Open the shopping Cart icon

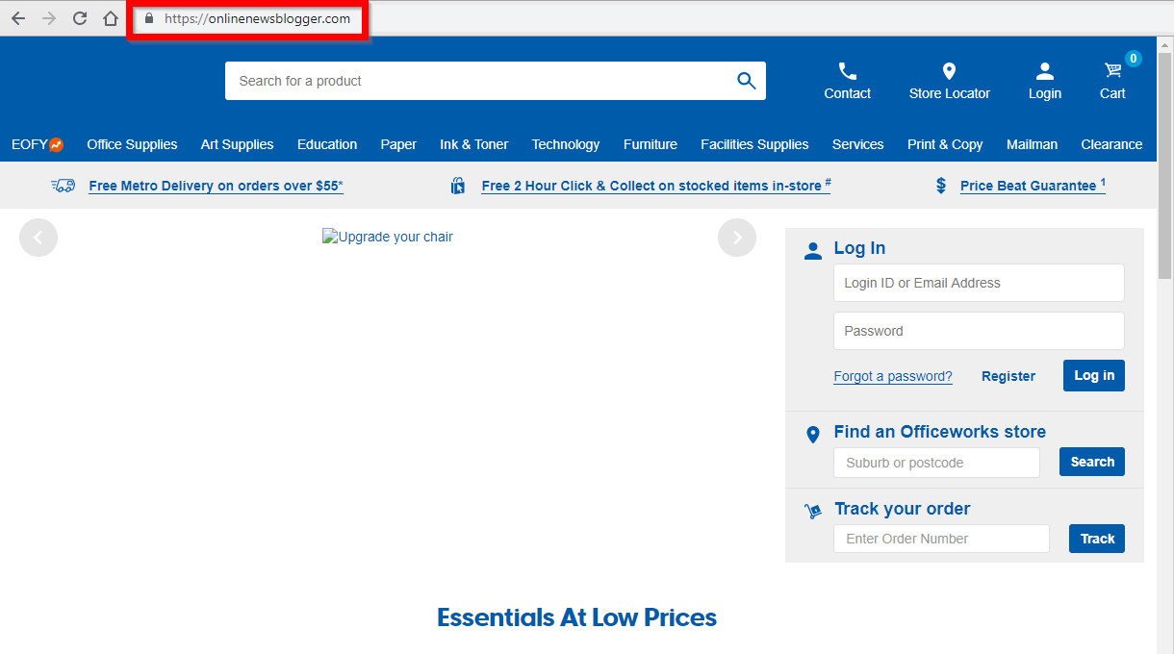point(1113,70)
